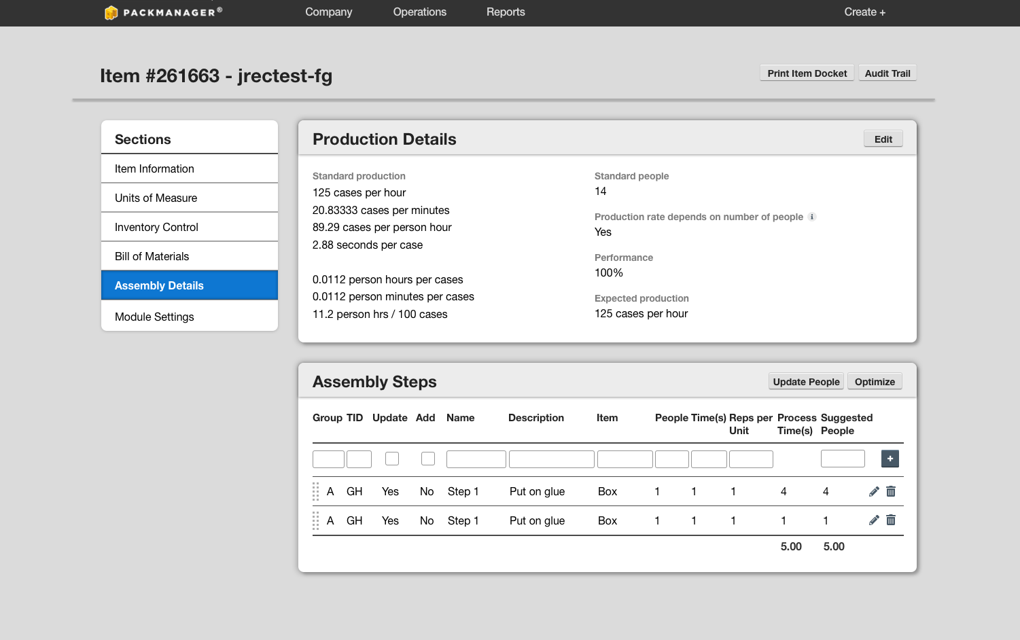
Task: Click info icon beside production rate label
Action: tap(811, 217)
